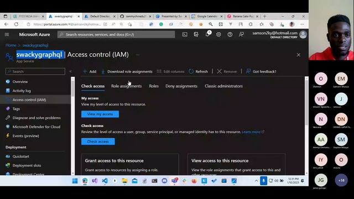The height and width of the screenshot is (199, 354).
Task: Click the View my access button
Action: click(x=100, y=114)
